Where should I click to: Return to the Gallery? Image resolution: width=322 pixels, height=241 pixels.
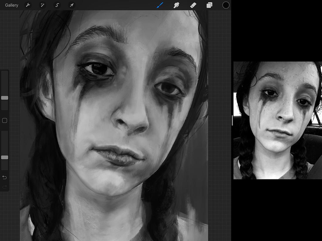point(11,5)
